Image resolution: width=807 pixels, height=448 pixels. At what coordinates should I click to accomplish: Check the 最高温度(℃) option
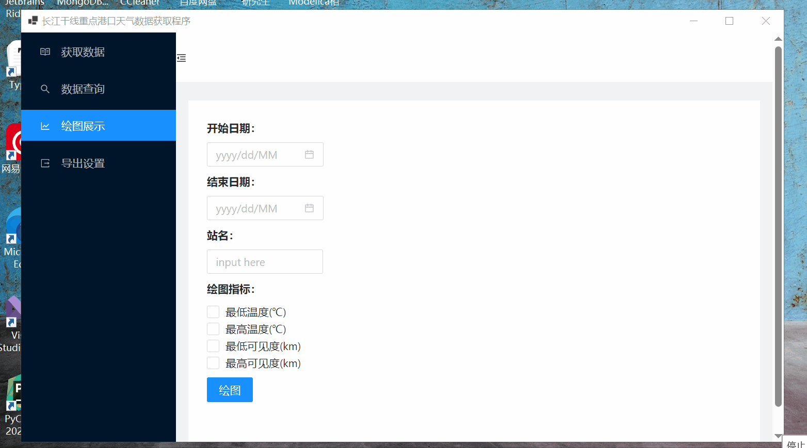coord(213,328)
